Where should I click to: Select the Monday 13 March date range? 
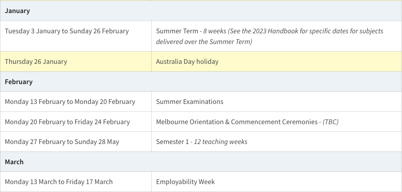pyautogui.click(x=59, y=182)
